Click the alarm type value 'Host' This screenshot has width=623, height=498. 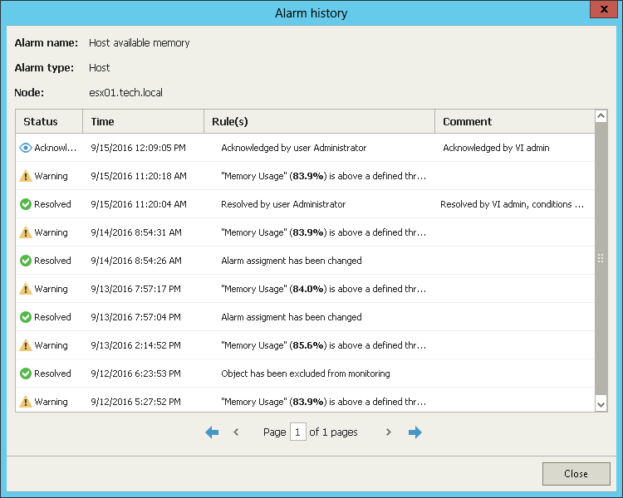[x=100, y=68]
